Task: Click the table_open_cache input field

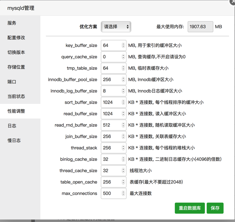Action: (x=114, y=182)
